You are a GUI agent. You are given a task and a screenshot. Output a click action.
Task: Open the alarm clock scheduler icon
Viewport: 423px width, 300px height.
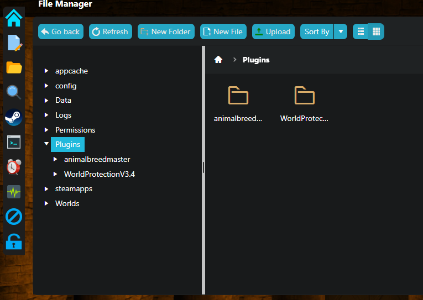click(13, 167)
